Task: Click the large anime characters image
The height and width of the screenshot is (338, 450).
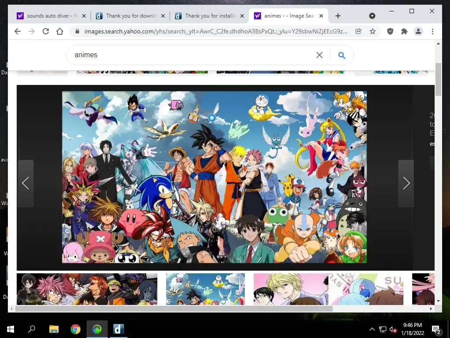Action: coord(214,177)
